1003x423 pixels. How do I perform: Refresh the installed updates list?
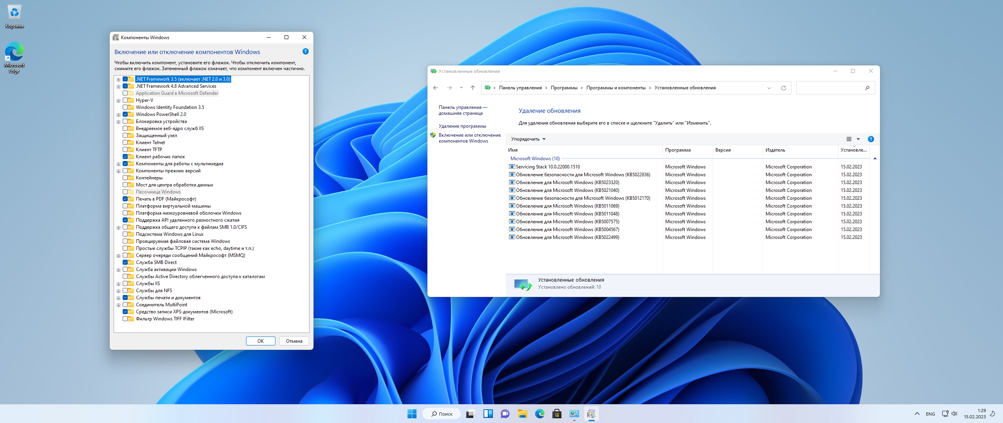pyautogui.click(x=784, y=88)
